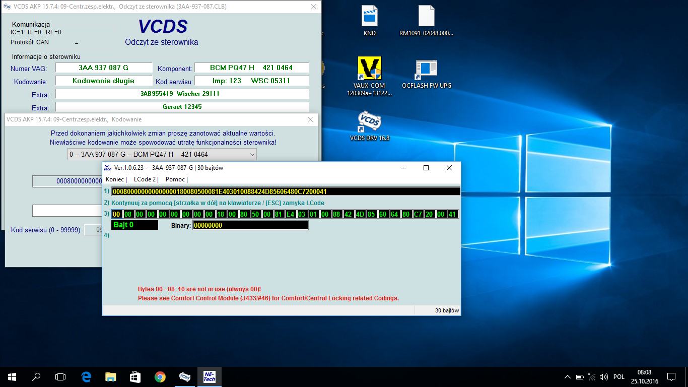
Task: Select byte 4D in the byte row
Action: 360,214
